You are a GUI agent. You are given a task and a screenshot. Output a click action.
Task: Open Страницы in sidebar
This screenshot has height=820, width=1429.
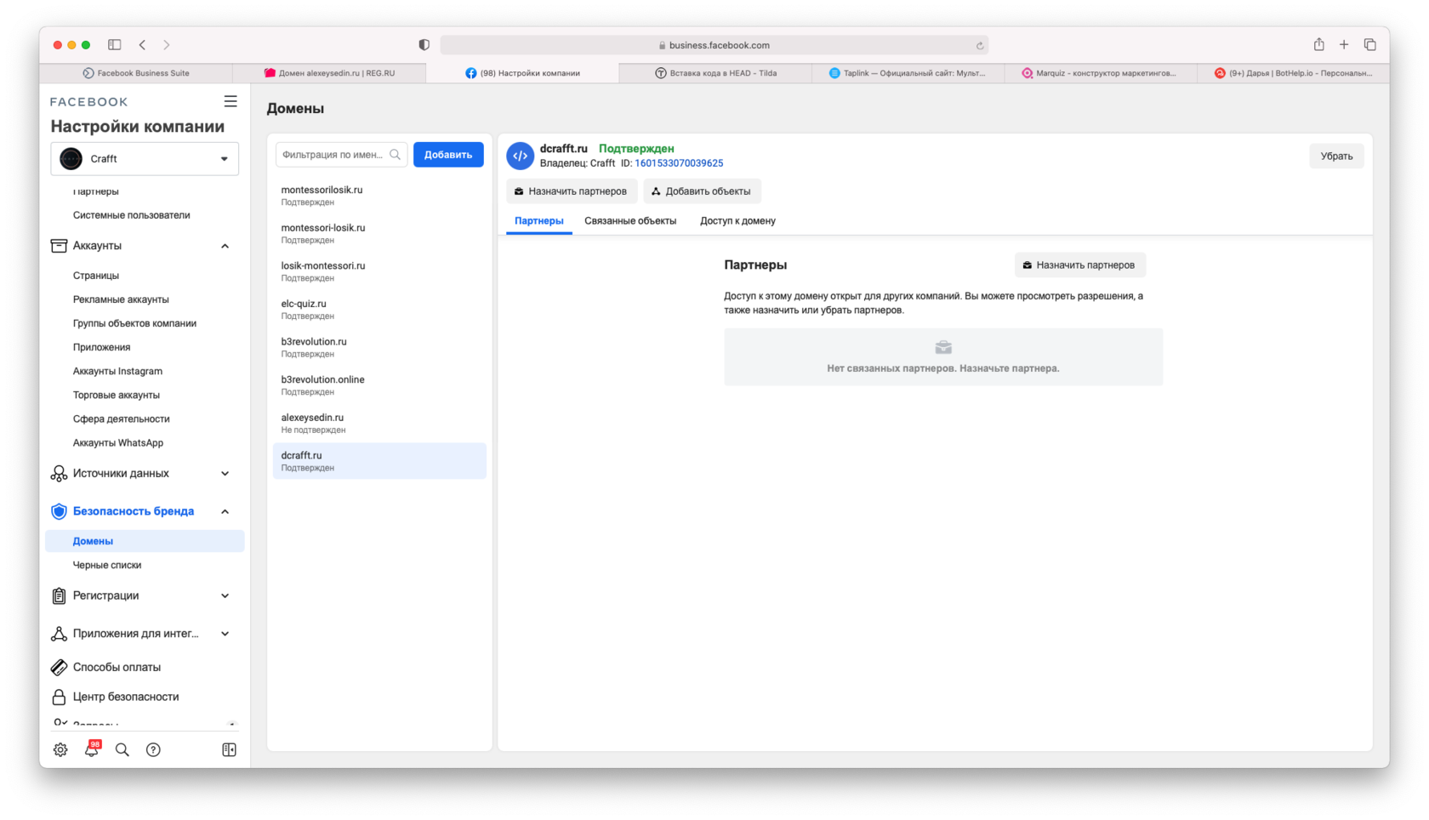coord(96,276)
